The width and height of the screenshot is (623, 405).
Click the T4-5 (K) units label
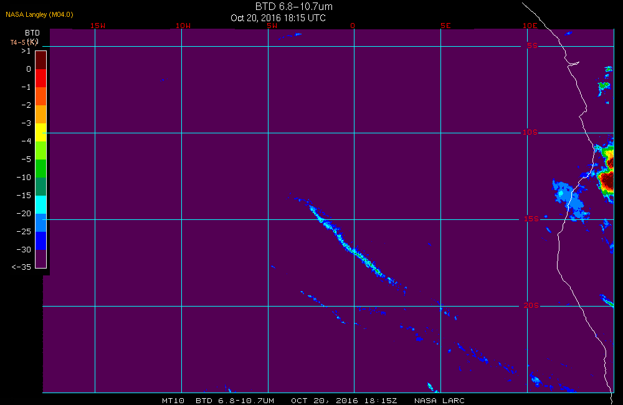pyautogui.click(x=24, y=42)
